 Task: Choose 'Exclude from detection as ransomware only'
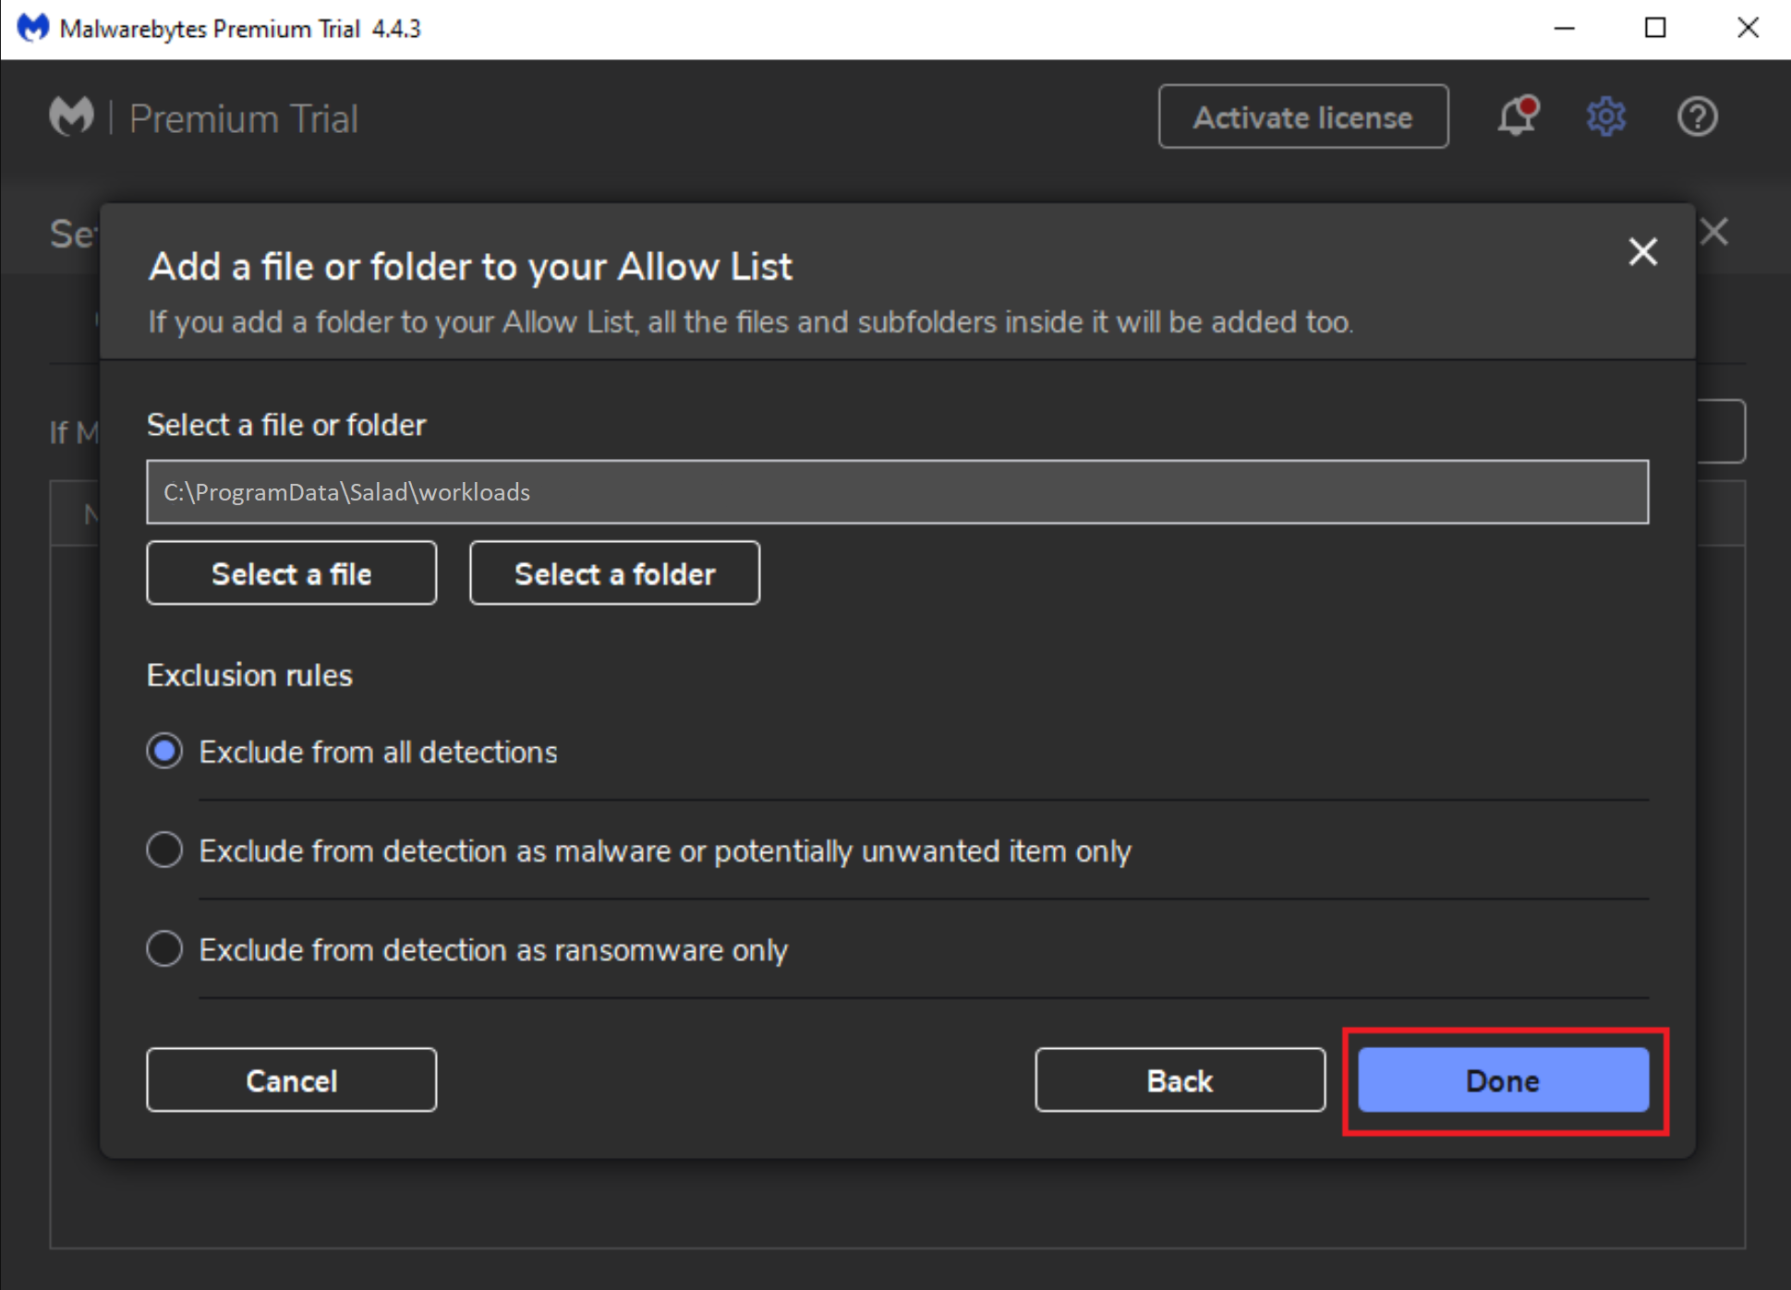click(x=164, y=949)
